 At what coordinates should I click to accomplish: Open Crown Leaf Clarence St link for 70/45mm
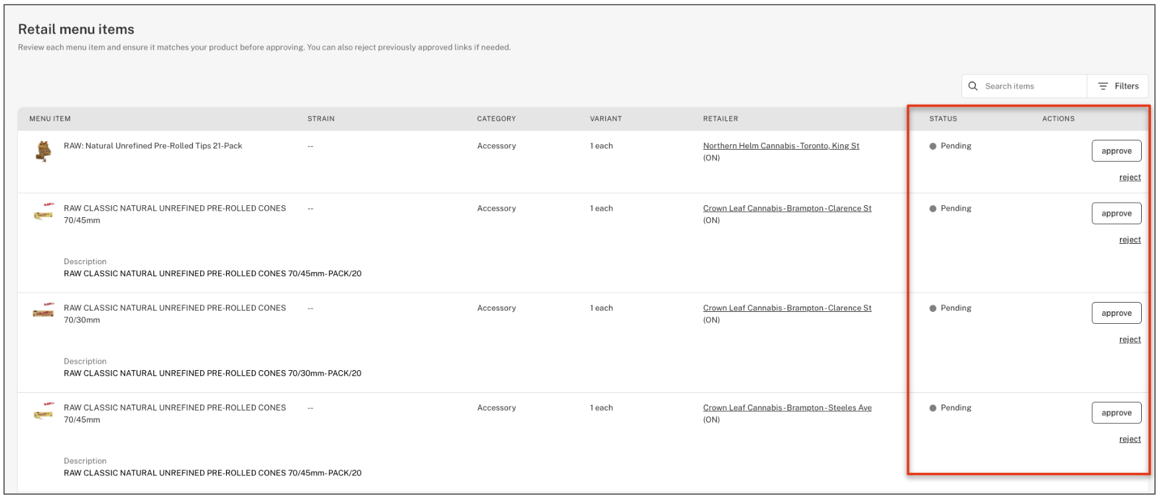(787, 208)
